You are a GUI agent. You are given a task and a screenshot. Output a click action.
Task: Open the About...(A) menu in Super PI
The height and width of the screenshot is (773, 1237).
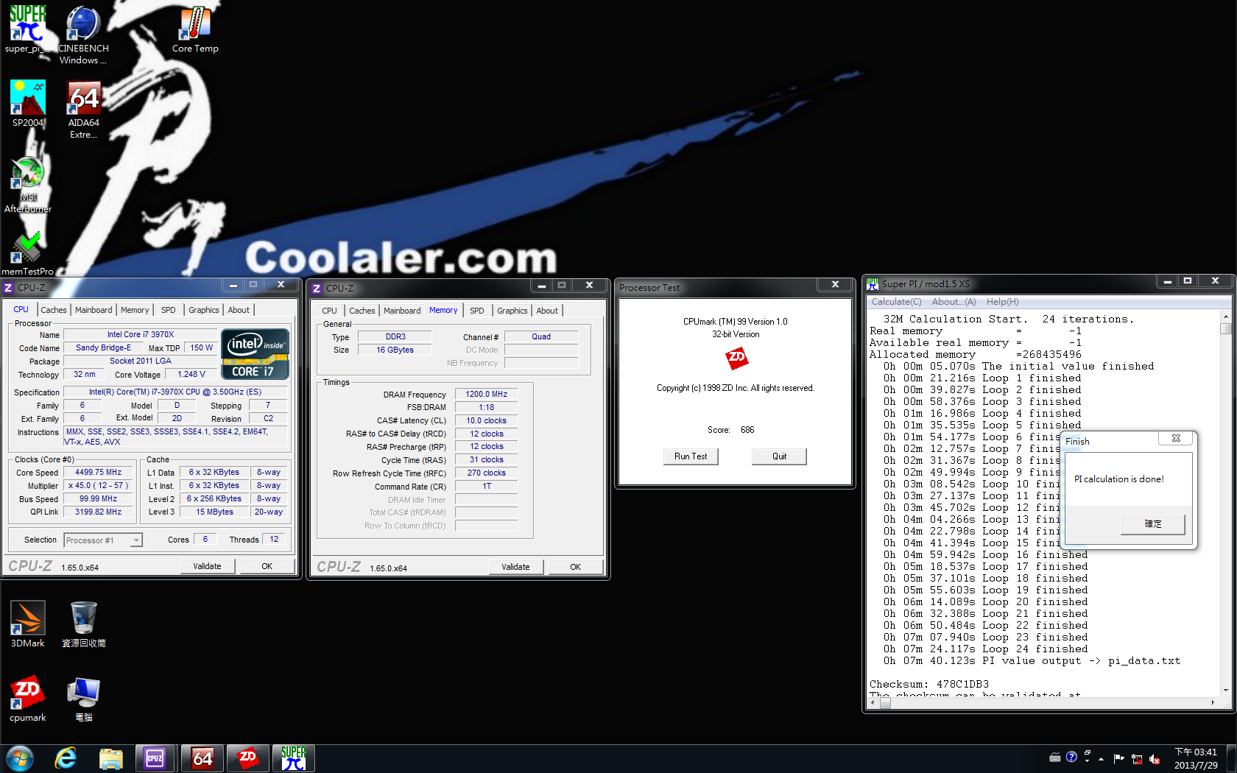tap(954, 302)
